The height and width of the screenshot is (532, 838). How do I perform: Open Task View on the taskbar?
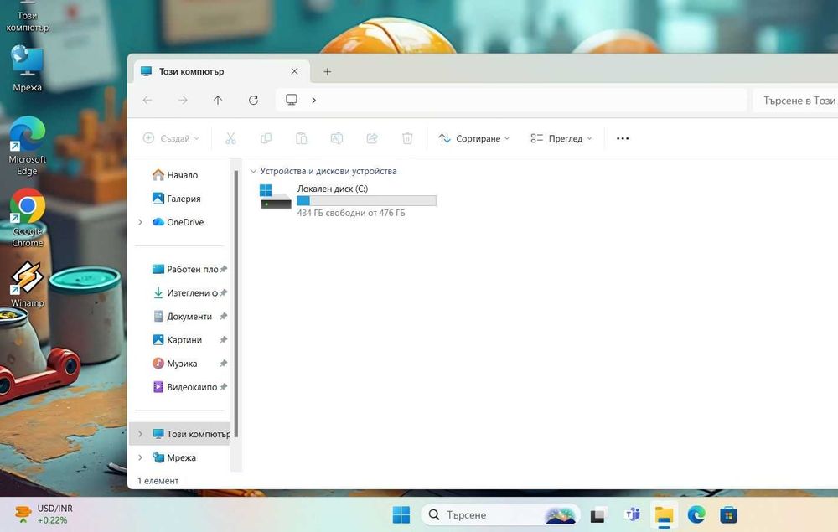[x=597, y=515]
